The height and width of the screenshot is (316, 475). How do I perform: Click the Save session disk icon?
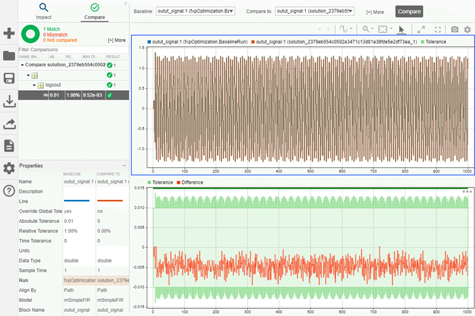click(x=9, y=79)
